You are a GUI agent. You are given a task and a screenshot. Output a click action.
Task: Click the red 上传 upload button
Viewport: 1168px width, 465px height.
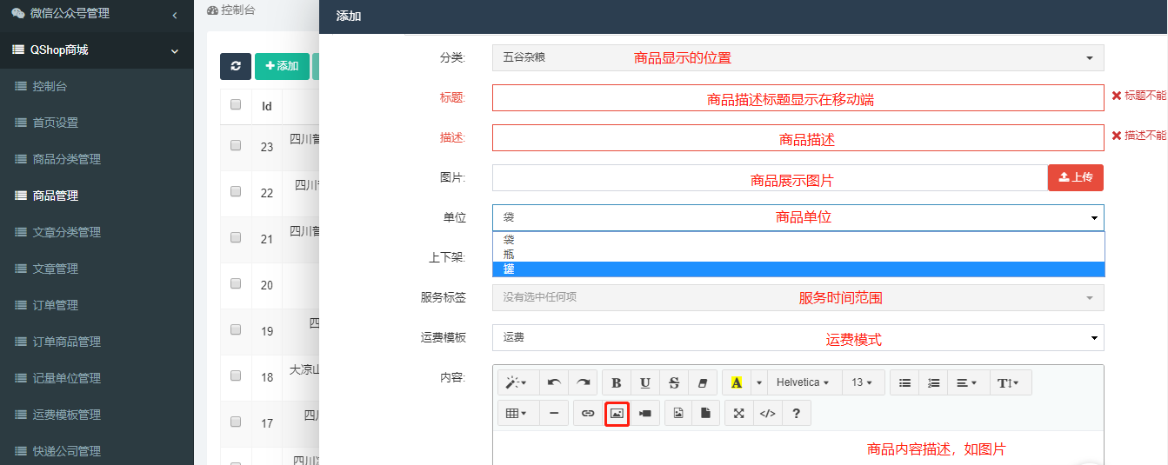pyautogui.click(x=1075, y=177)
